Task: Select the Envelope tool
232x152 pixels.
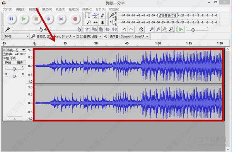Action: click(x=96, y=16)
